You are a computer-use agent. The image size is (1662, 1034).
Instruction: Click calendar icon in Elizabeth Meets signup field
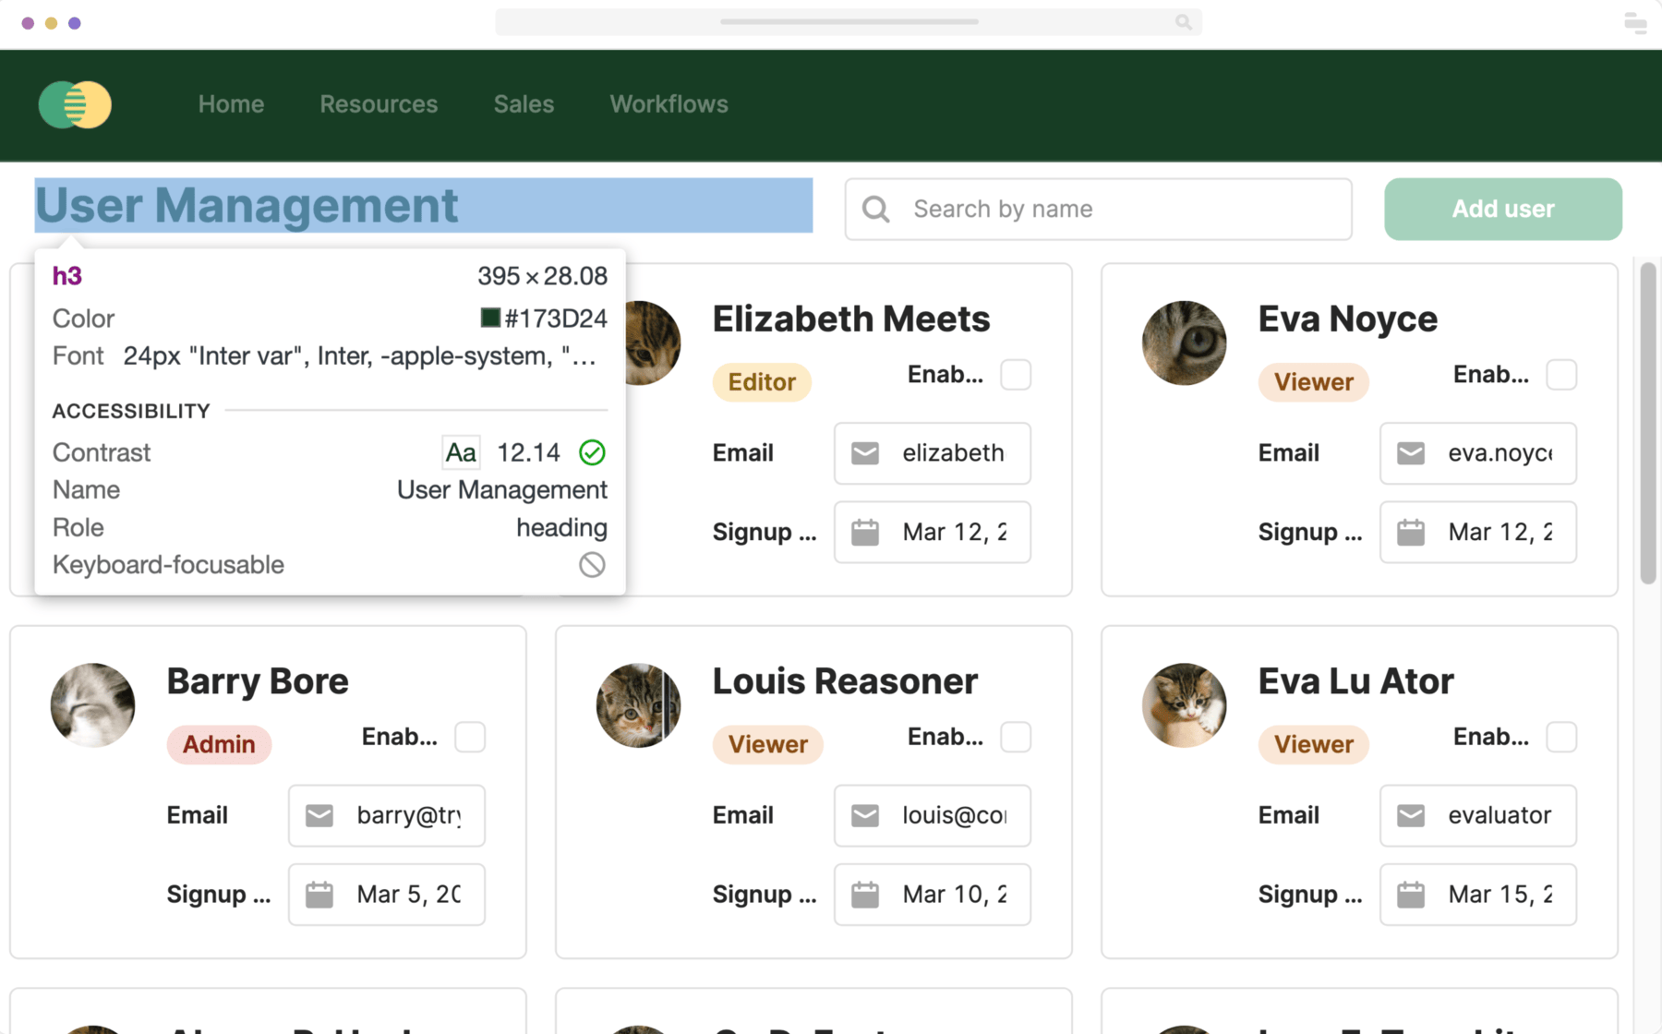[x=865, y=532]
